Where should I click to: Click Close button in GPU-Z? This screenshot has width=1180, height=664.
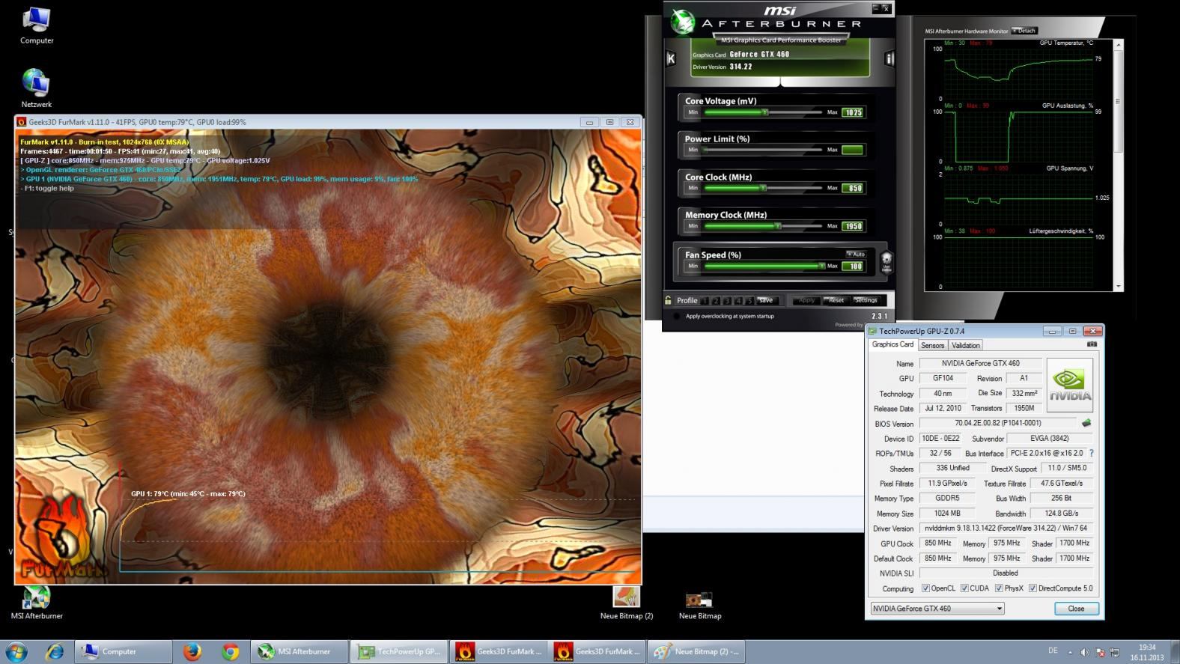tap(1076, 609)
